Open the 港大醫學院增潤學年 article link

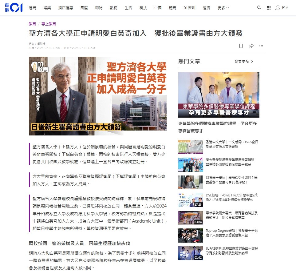230,162
